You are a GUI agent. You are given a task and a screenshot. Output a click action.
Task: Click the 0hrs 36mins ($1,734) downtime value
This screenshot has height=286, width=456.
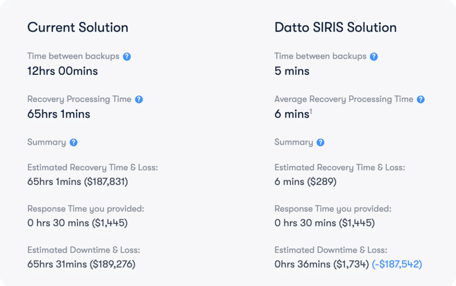coord(322,264)
